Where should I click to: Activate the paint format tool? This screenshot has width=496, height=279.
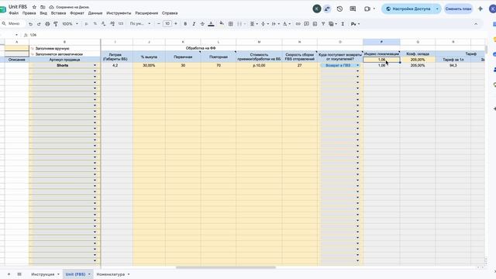56,24
